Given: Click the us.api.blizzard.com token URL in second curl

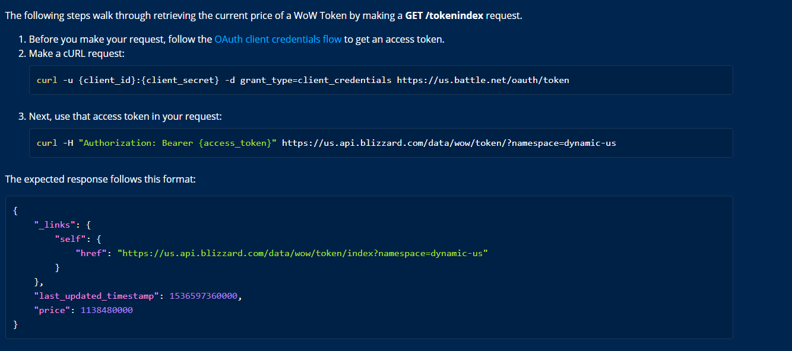Looking at the screenshot, I should click(x=449, y=143).
